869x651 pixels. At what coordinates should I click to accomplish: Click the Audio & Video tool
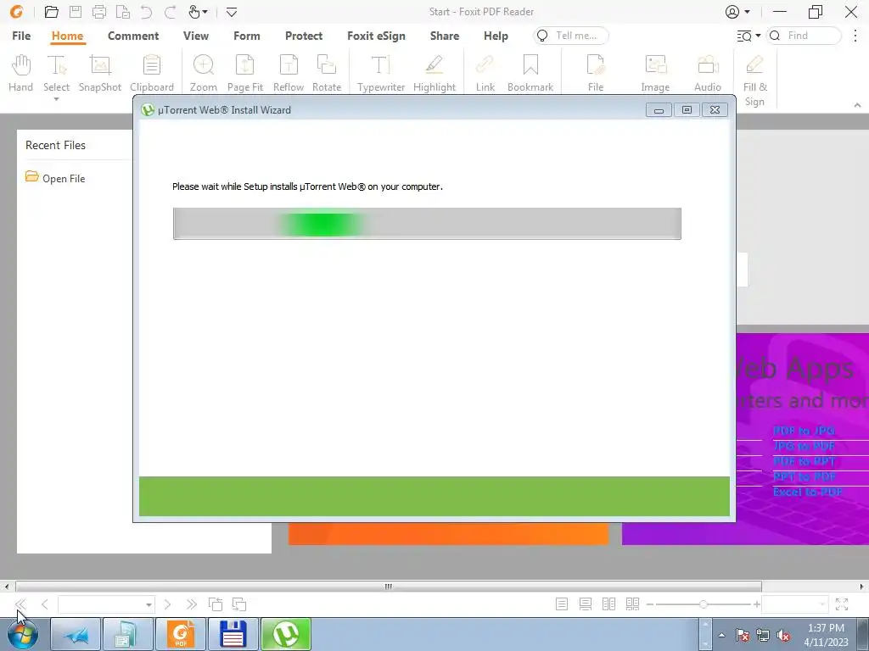coord(708,73)
